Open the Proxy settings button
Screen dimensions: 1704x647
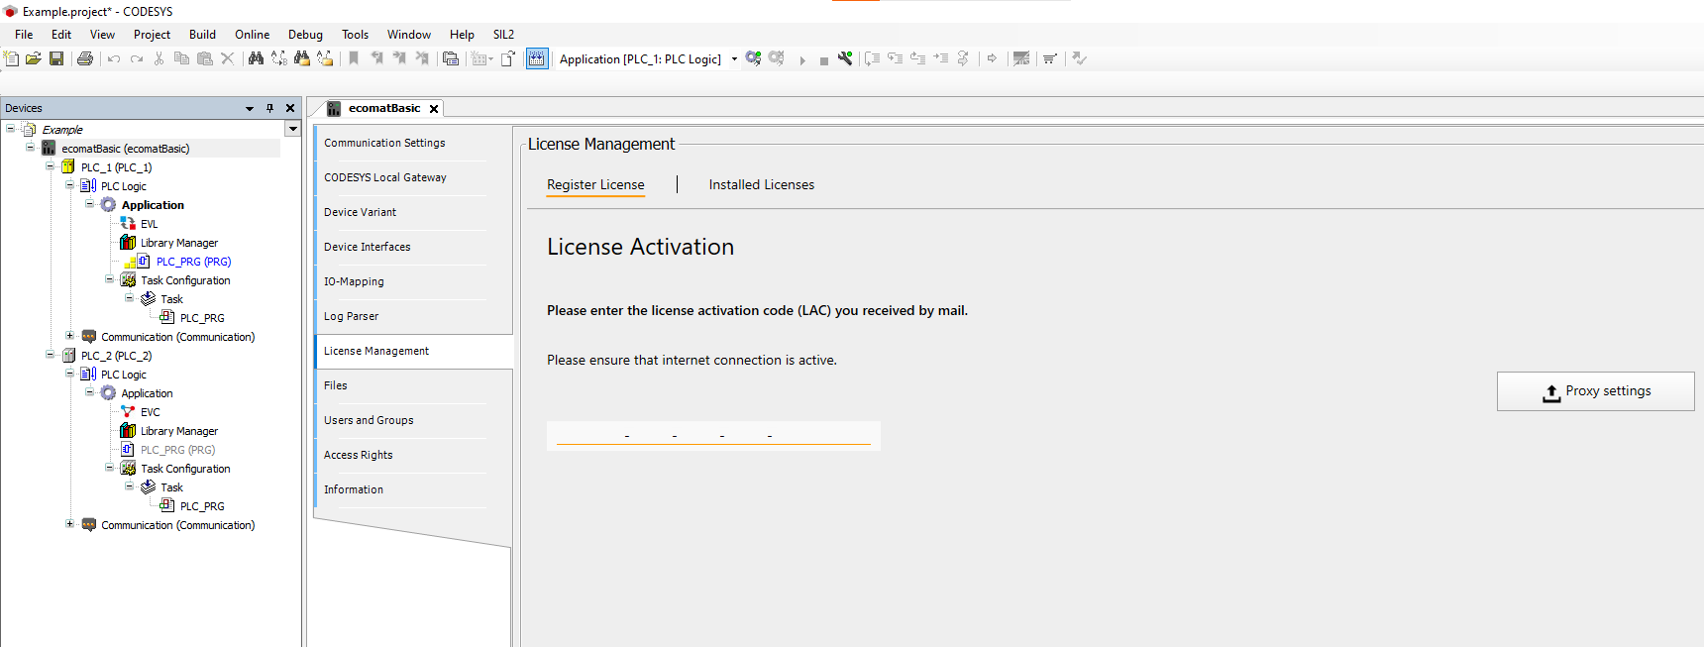(x=1595, y=391)
